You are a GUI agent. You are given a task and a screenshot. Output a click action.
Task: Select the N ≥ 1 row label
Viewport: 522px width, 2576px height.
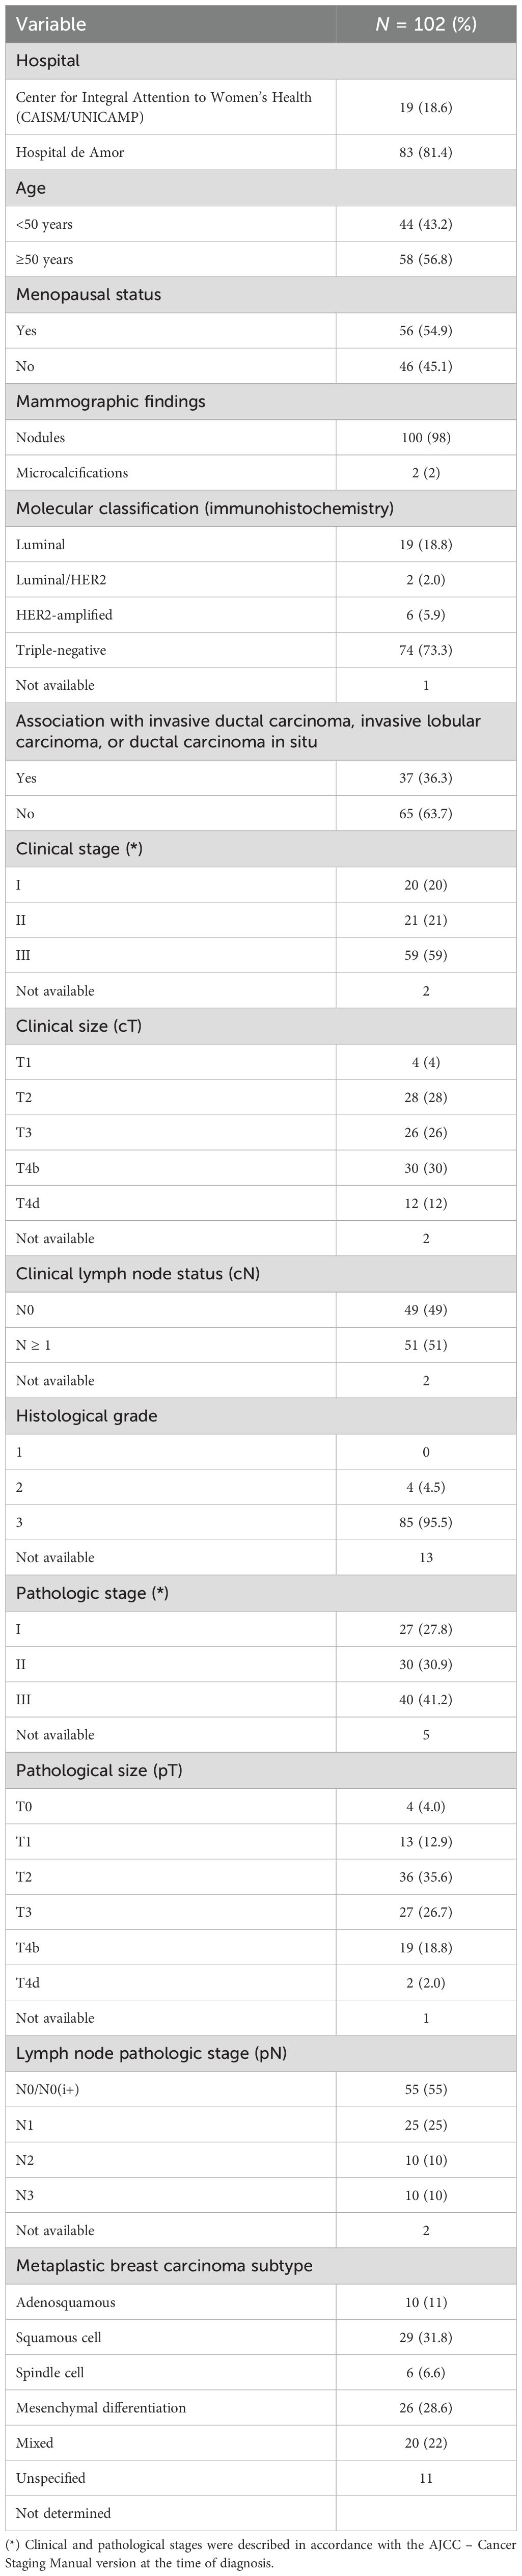coord(33,1345)
